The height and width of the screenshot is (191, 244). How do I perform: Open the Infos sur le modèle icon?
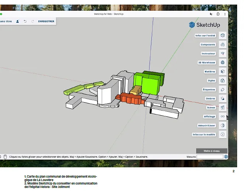pyautogui.click(x=223, y=135)
